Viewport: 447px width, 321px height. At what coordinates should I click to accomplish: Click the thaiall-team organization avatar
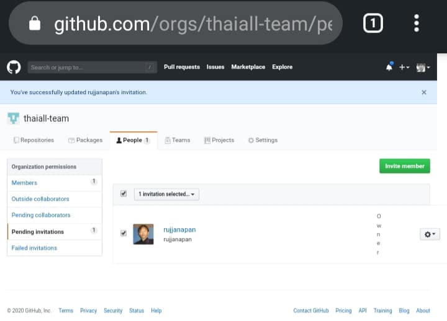[x=13, y=118]
